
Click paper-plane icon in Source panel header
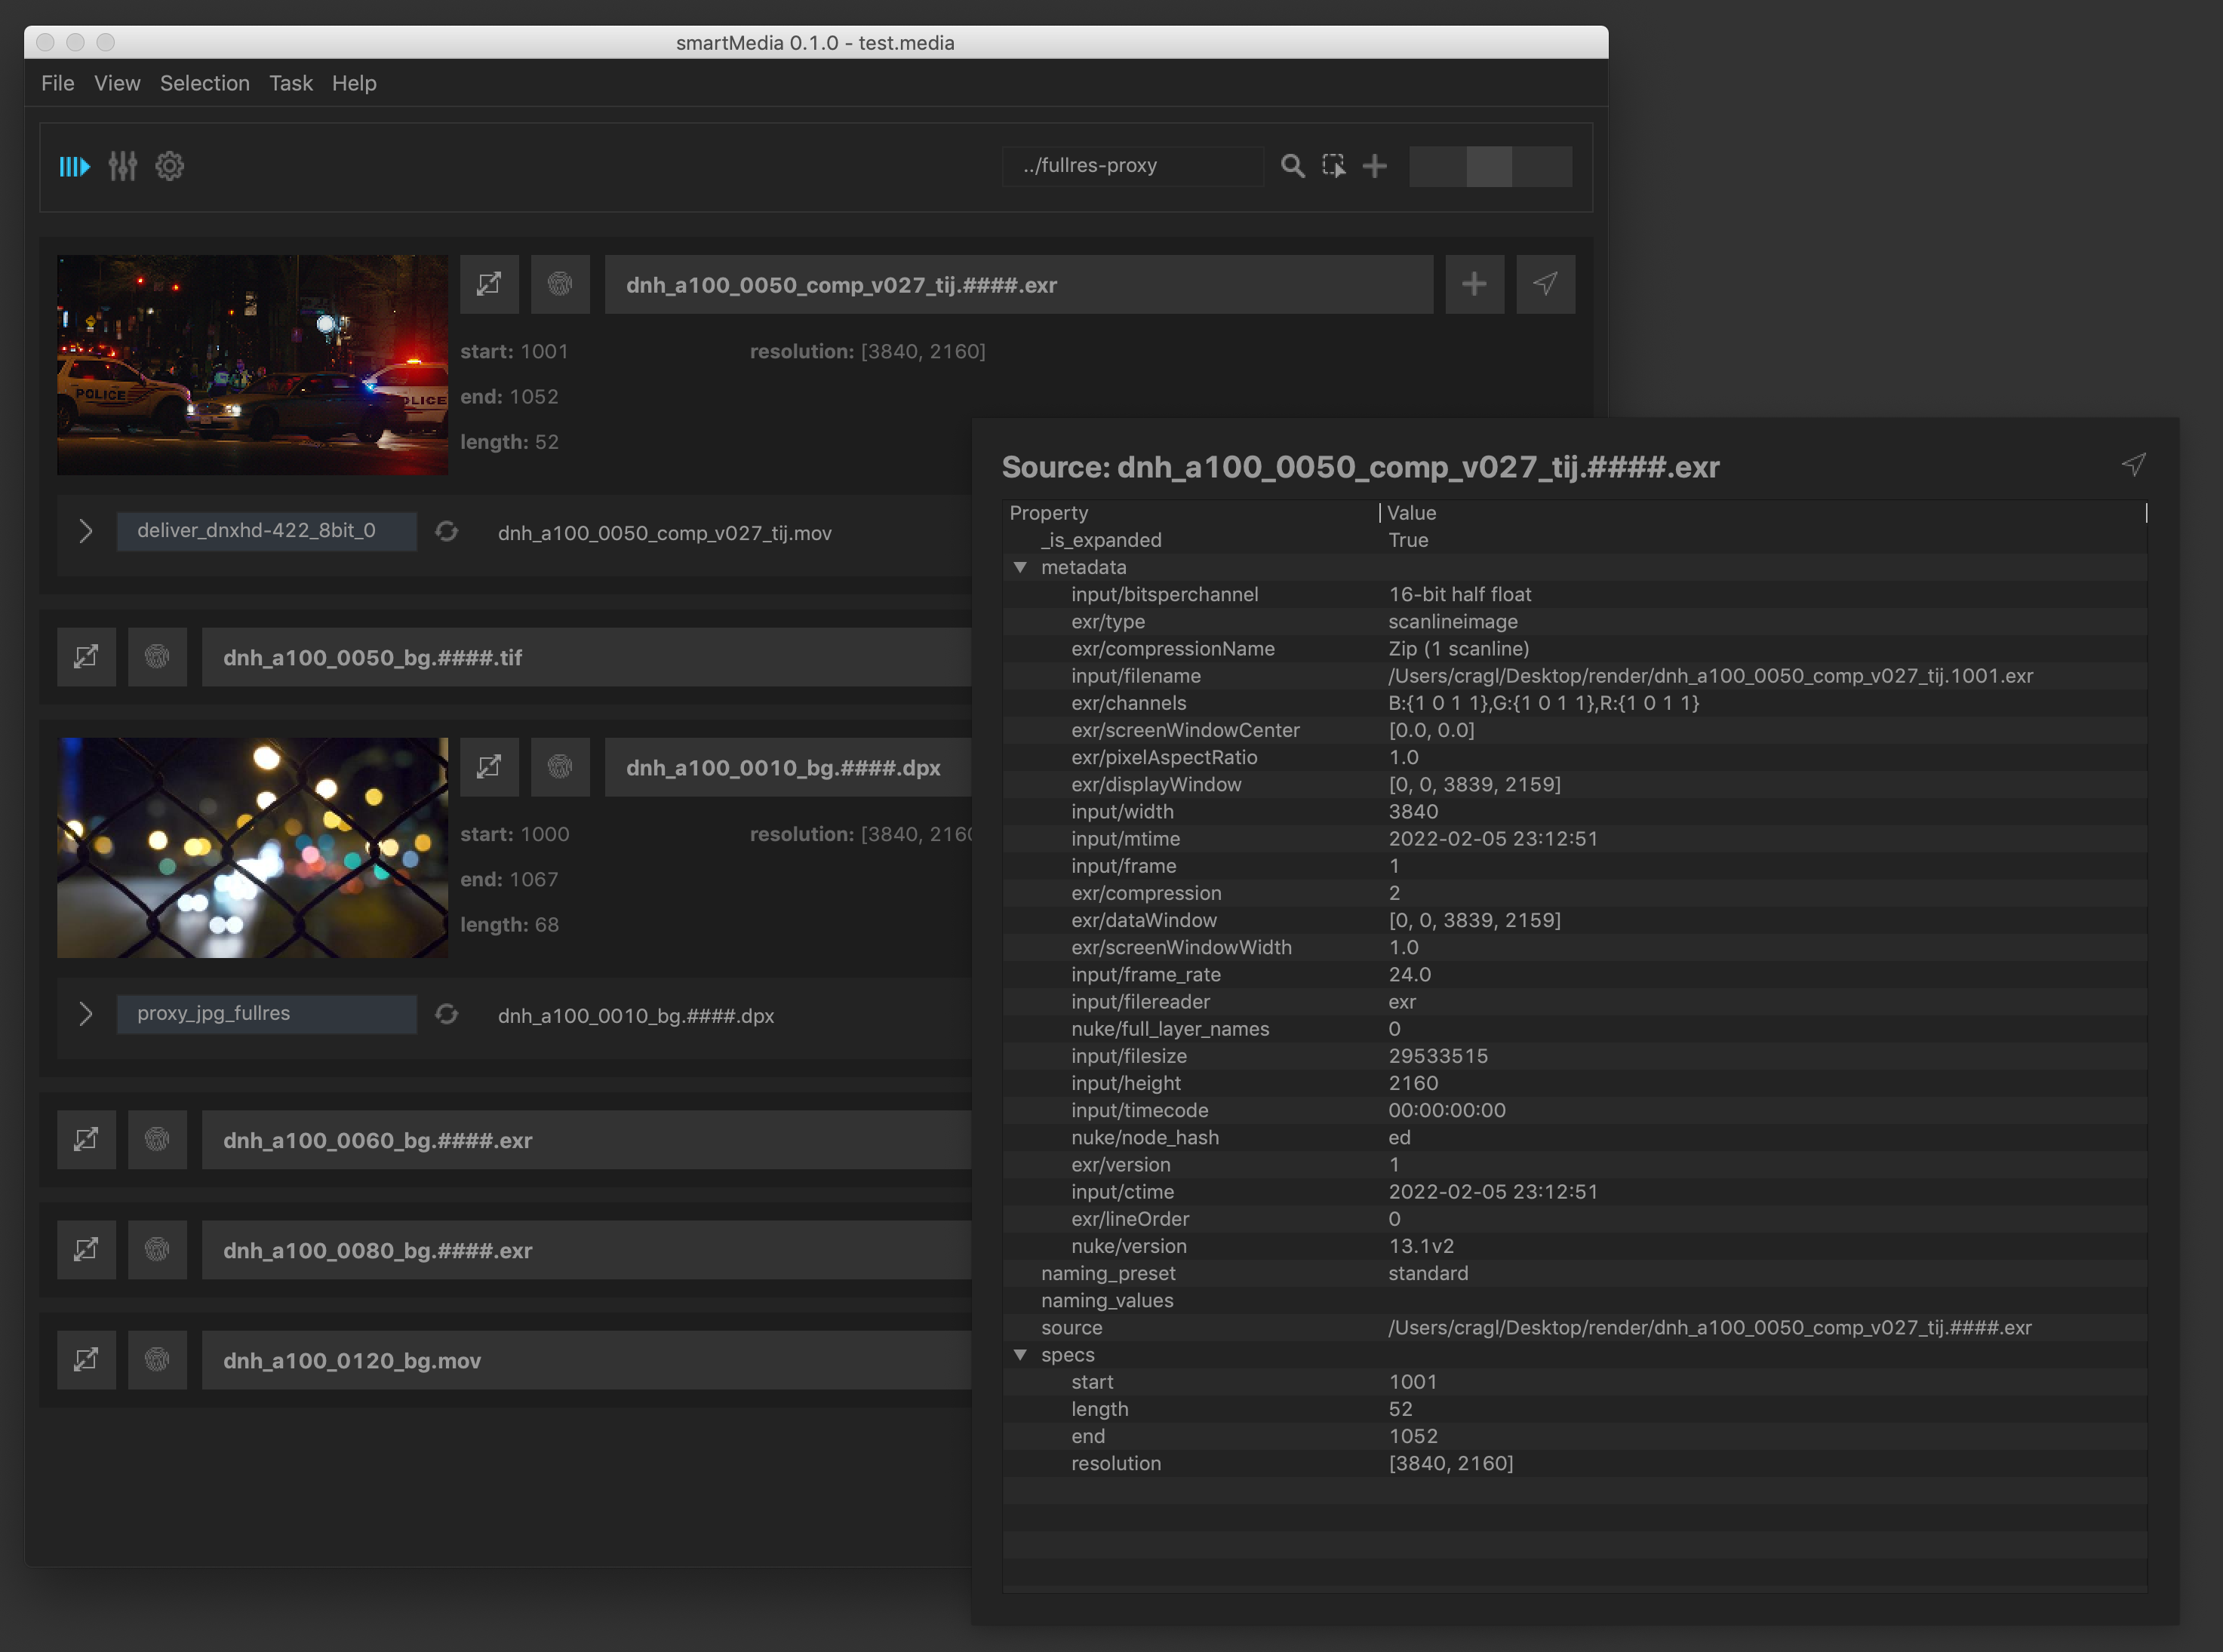point(2133,464)
